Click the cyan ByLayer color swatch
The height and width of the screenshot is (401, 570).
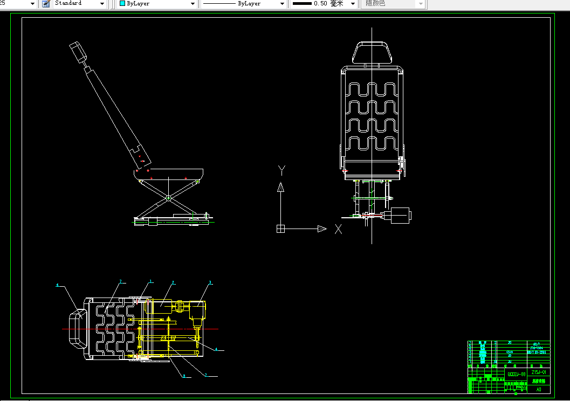point(122,3)
